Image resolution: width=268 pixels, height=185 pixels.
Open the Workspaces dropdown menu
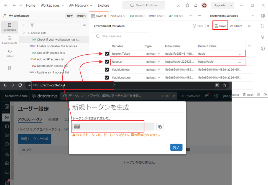(52, 6)
